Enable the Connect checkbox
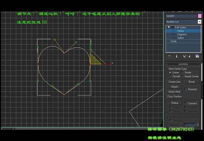204x141 pixels. (x=186, y=103)
